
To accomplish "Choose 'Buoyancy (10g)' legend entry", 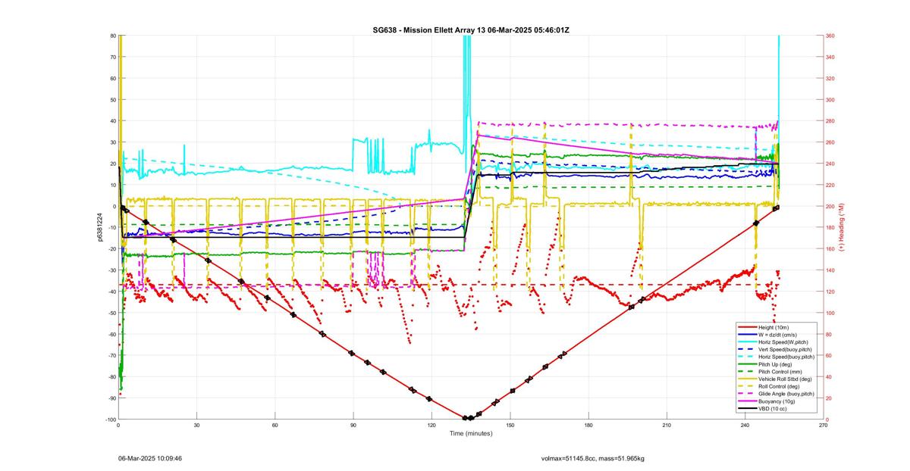I will click(777, 401).
